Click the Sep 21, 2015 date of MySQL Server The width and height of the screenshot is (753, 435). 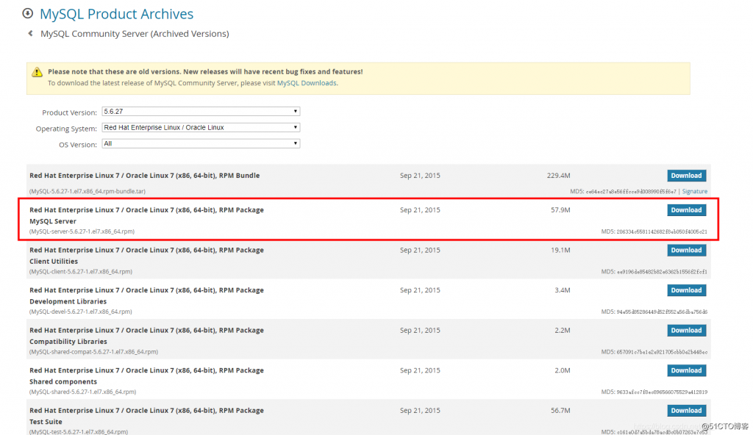[x=420, y=210]
